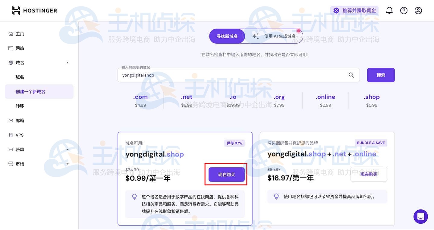
Task: Open the user account profile icon
Action: [x=418, y=11]
